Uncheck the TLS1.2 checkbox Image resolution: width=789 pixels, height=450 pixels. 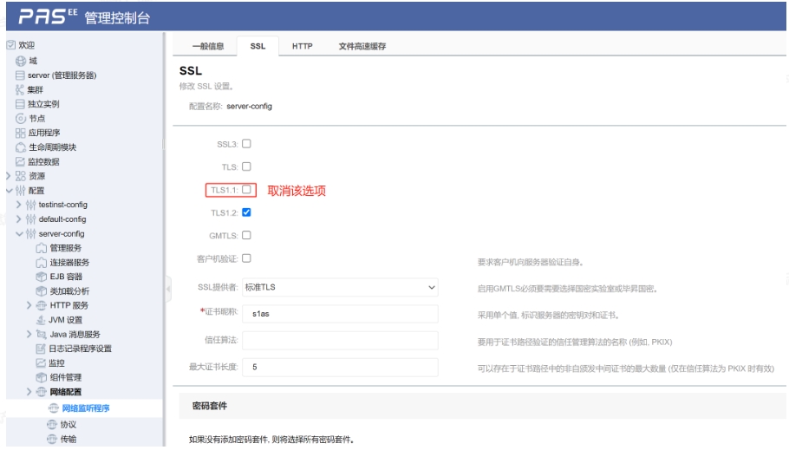point(245,212)
